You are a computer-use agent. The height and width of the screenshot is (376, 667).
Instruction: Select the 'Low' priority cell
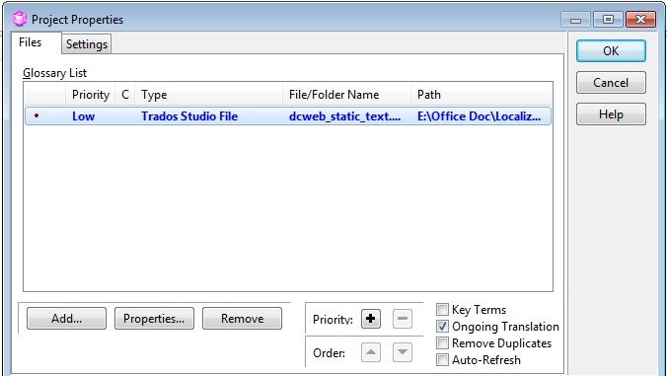point(83,116)
